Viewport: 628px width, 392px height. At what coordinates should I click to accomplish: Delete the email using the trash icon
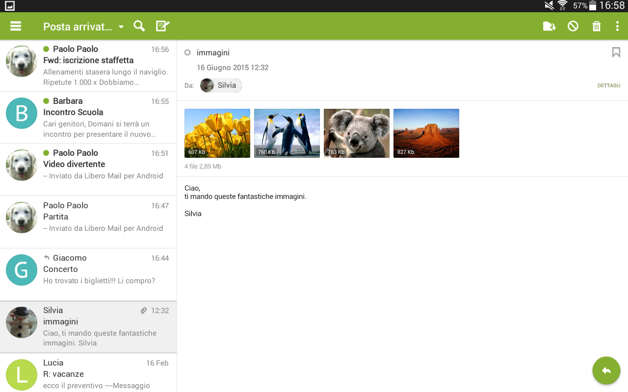click(597, 26)
